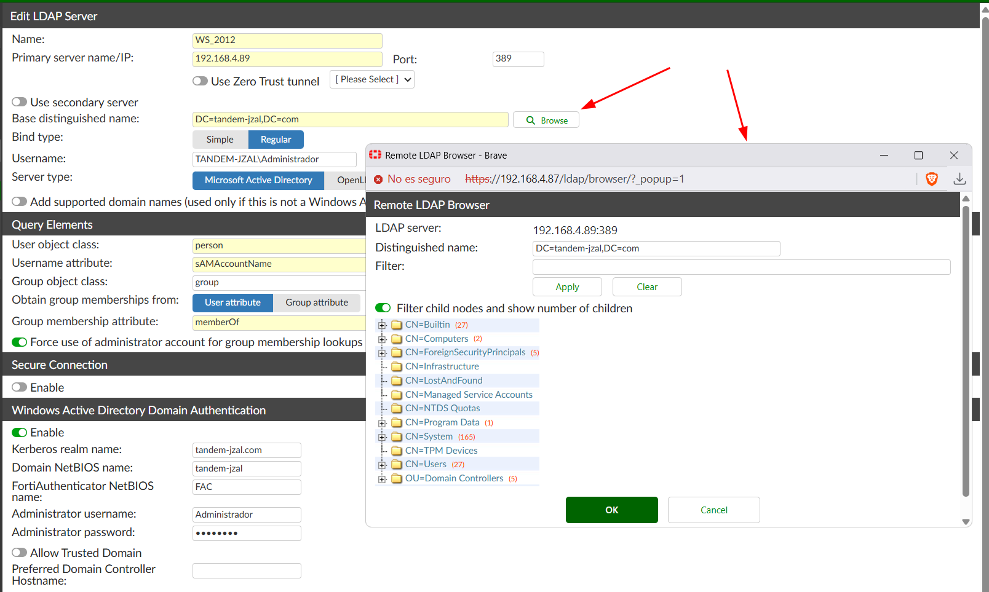Click the OU=Domain Controllers folder icon
Image resolution: width=989 pixels, height=592 pixels.
tap(397, 479)
